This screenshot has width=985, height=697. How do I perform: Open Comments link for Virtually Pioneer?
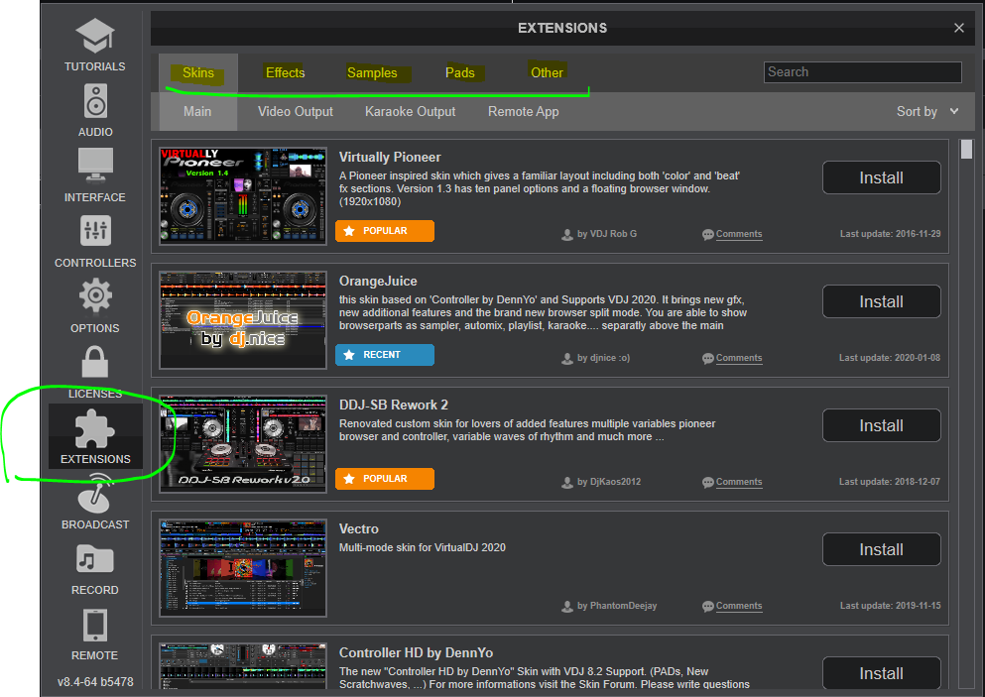739,234
